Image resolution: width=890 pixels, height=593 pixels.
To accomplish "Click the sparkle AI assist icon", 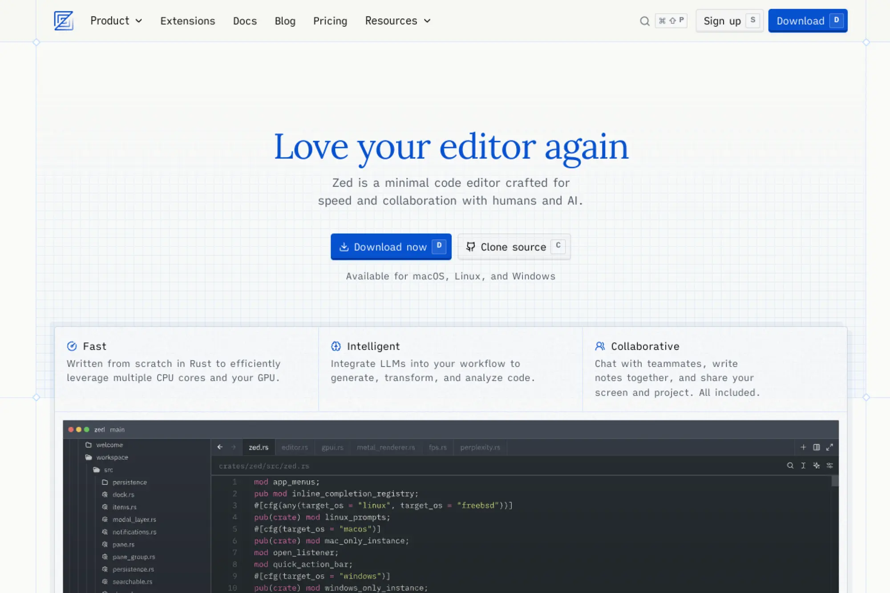I will 816,465.
